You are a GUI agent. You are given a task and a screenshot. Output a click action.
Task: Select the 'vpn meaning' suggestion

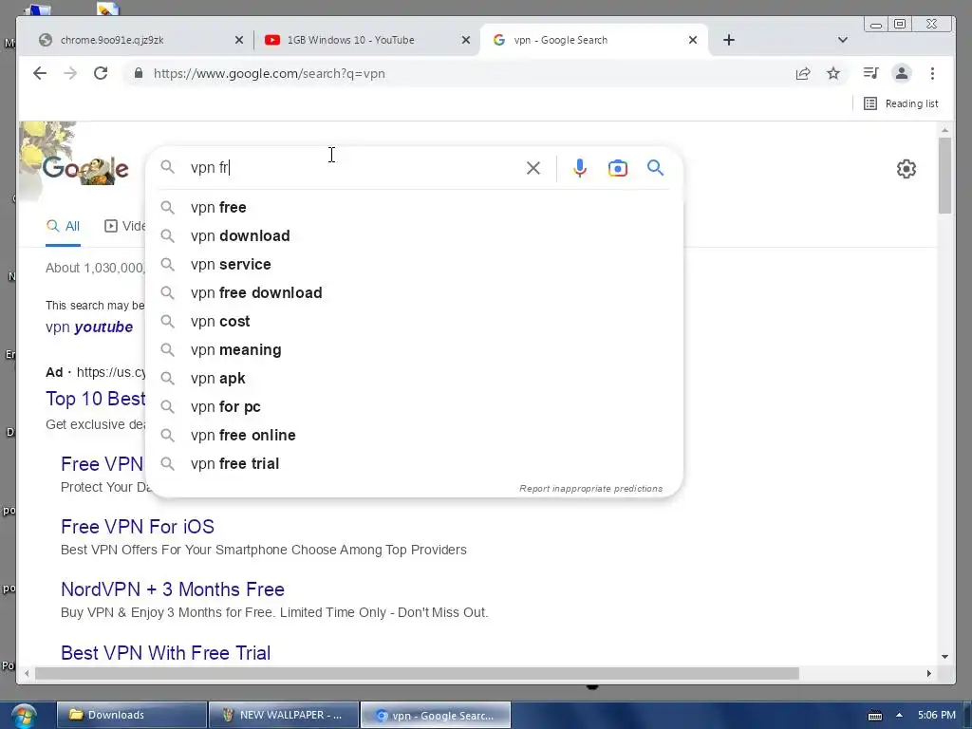414,349
